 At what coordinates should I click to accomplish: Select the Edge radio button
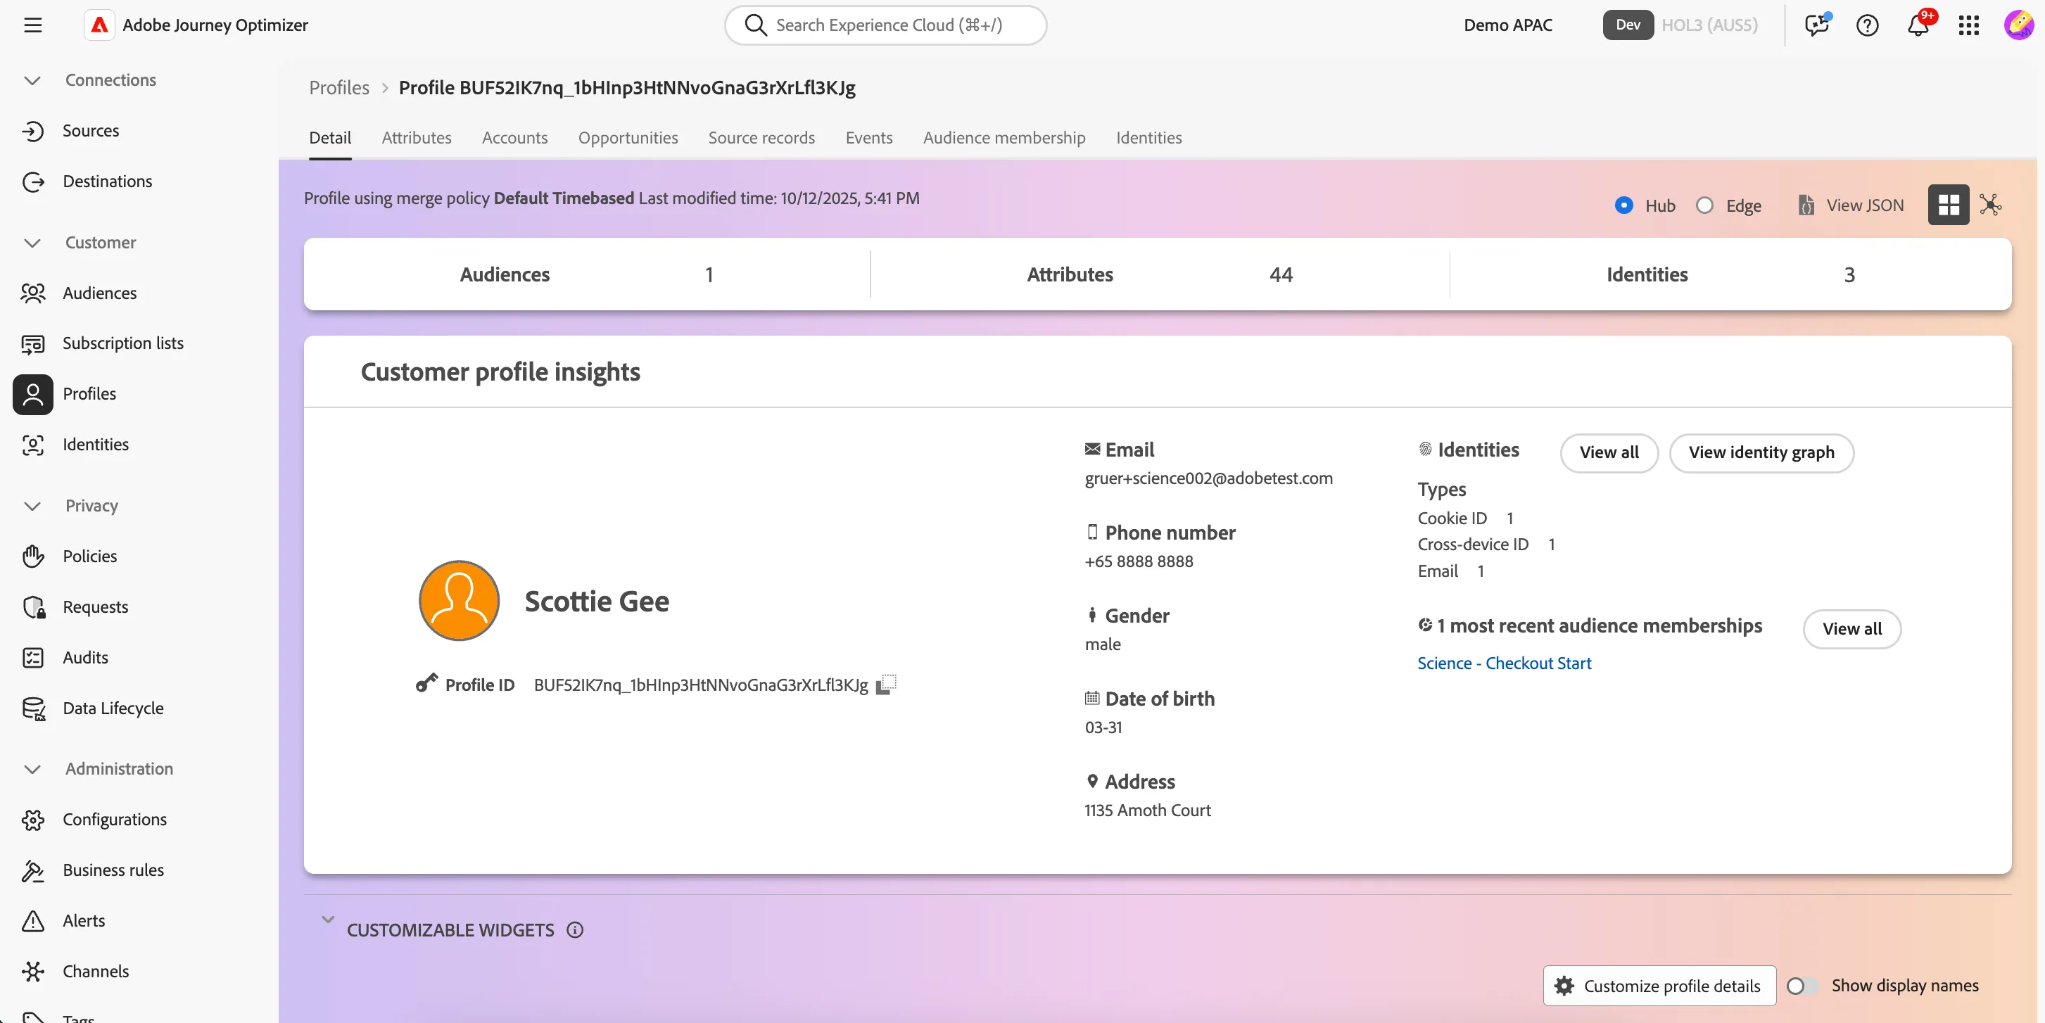(1704, 205)
